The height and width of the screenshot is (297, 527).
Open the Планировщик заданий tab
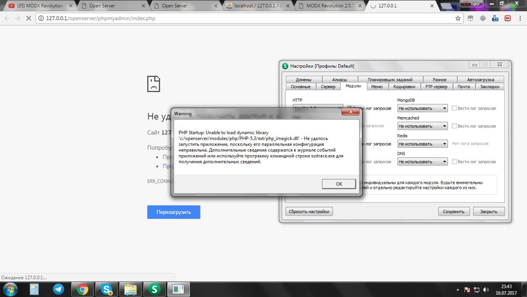click(390, 79)
